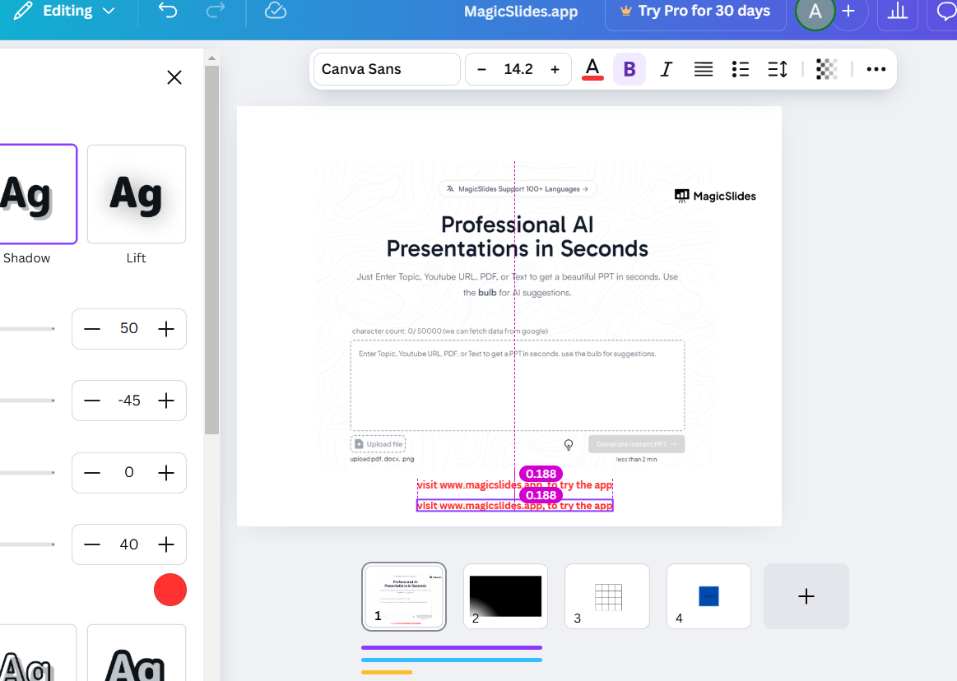This screenshot has width=957, height=681.
Task: Decrease the 0 value with minus
Action: [x=92, y=473]
